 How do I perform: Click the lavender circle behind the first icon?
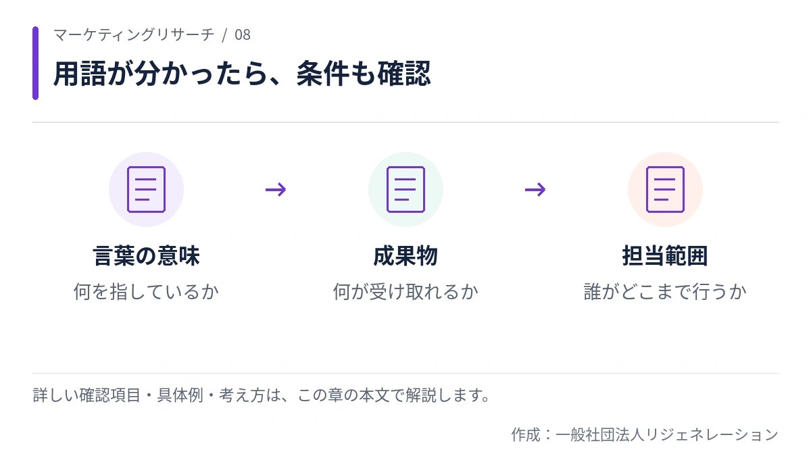pos(146,189)
